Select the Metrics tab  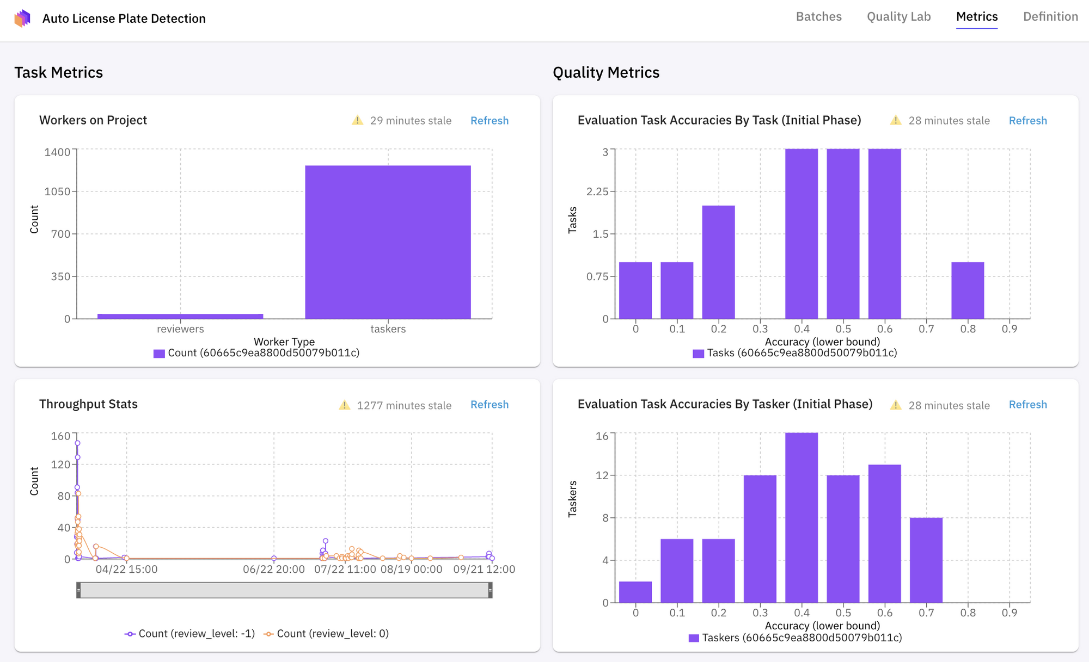(976, 17)
